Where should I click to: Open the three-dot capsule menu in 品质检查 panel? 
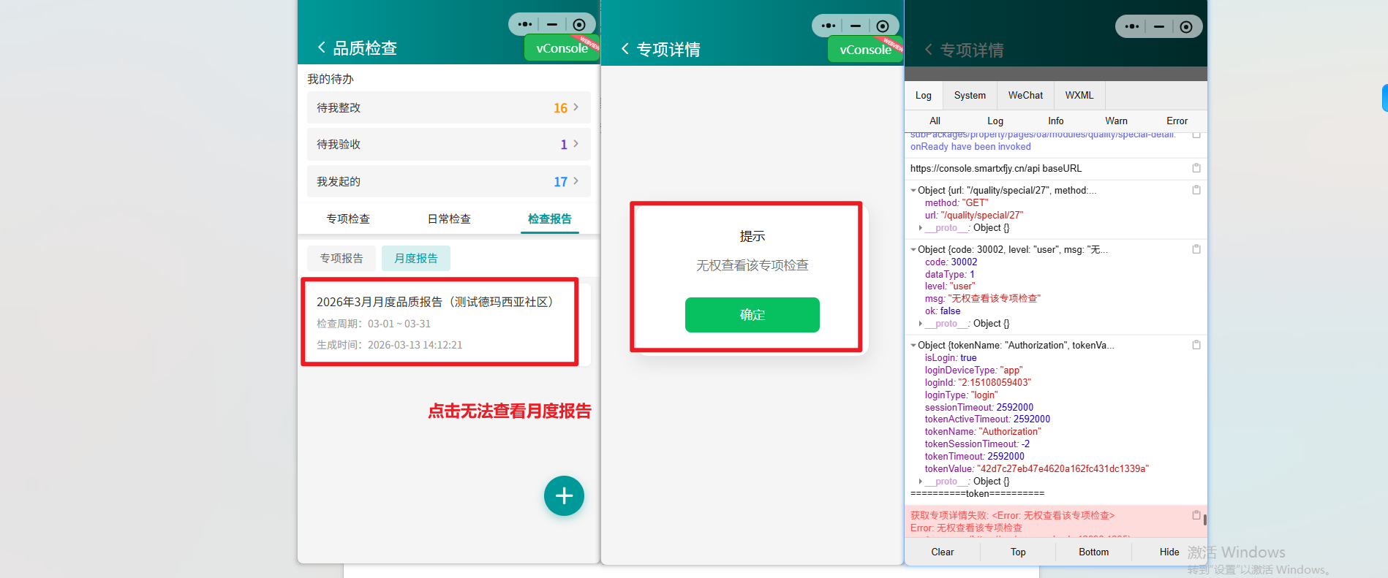[x=525, y=24]
